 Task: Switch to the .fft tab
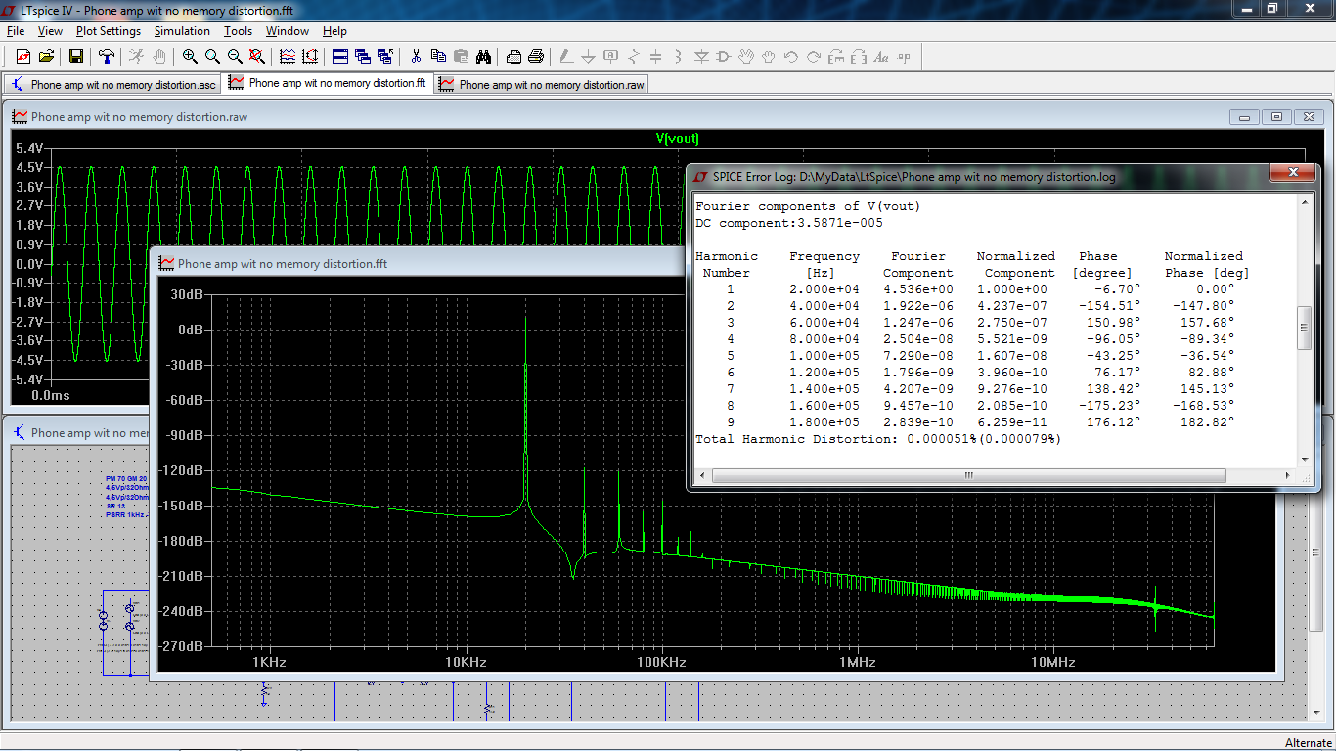328,83
